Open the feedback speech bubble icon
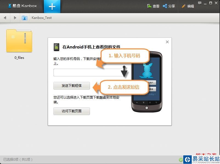 (x=199, y=3)
